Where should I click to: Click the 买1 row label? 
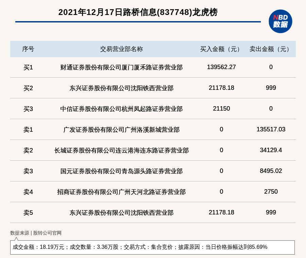coord(28,67)
